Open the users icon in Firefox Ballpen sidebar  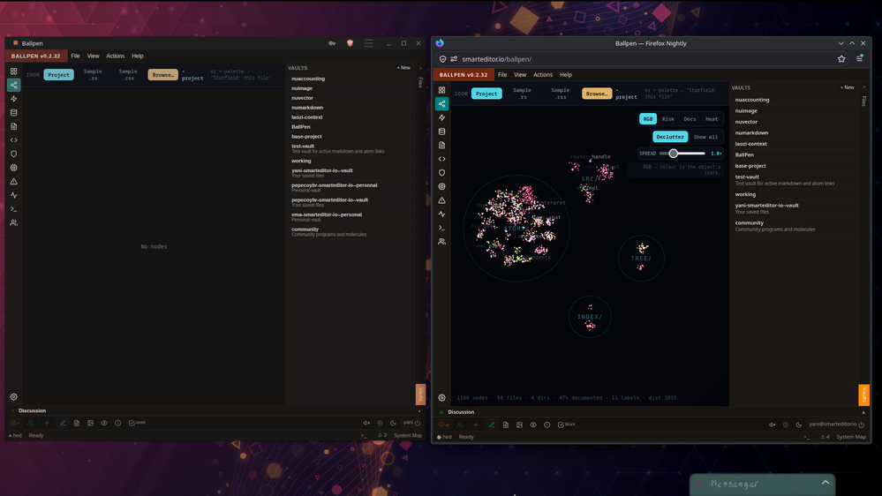[441, 242]
